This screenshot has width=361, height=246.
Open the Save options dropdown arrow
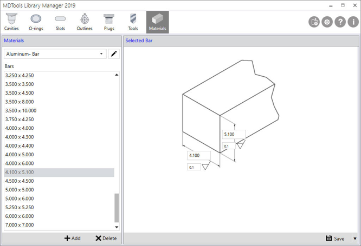pos(355,238)
